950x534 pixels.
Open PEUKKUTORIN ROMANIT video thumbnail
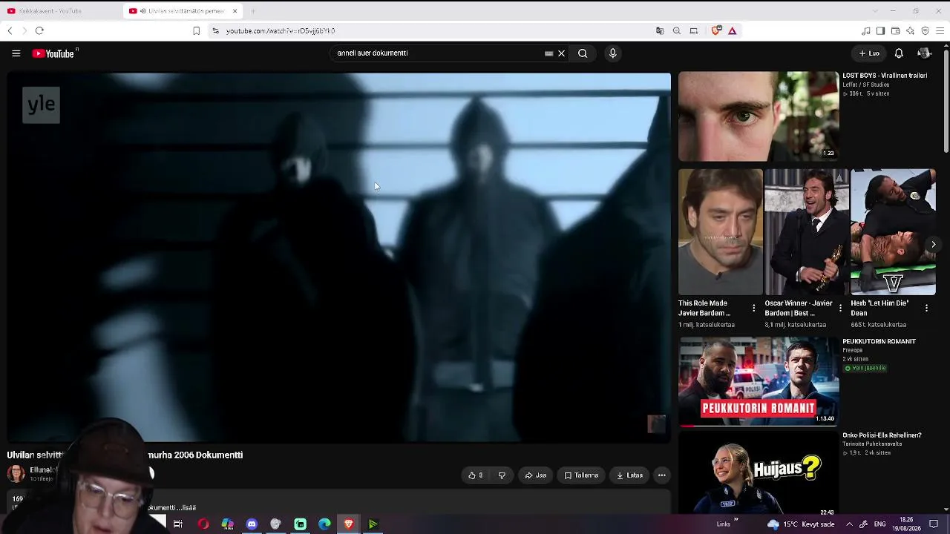pyautogui.click(x=759, y=382)
